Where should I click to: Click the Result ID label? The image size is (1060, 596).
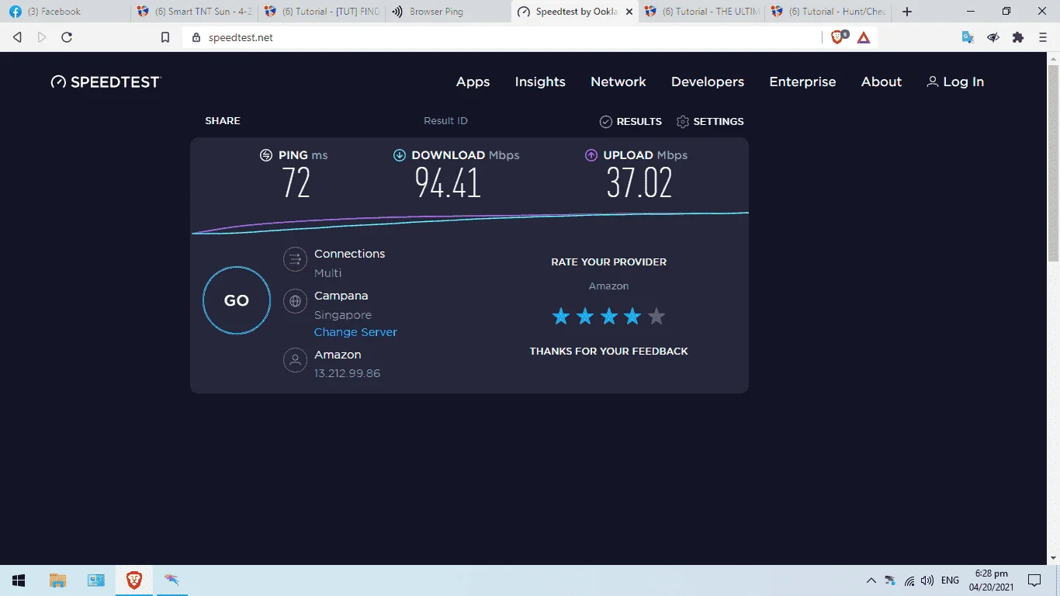[x=445, y=121]
